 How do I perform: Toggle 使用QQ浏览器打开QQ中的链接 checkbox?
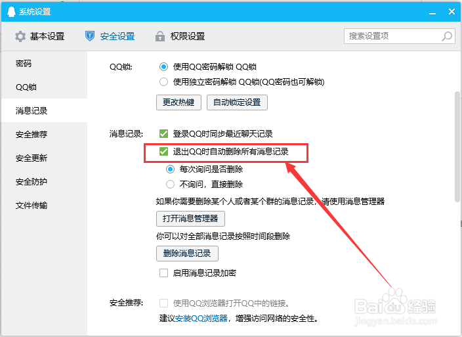point(163,303)
